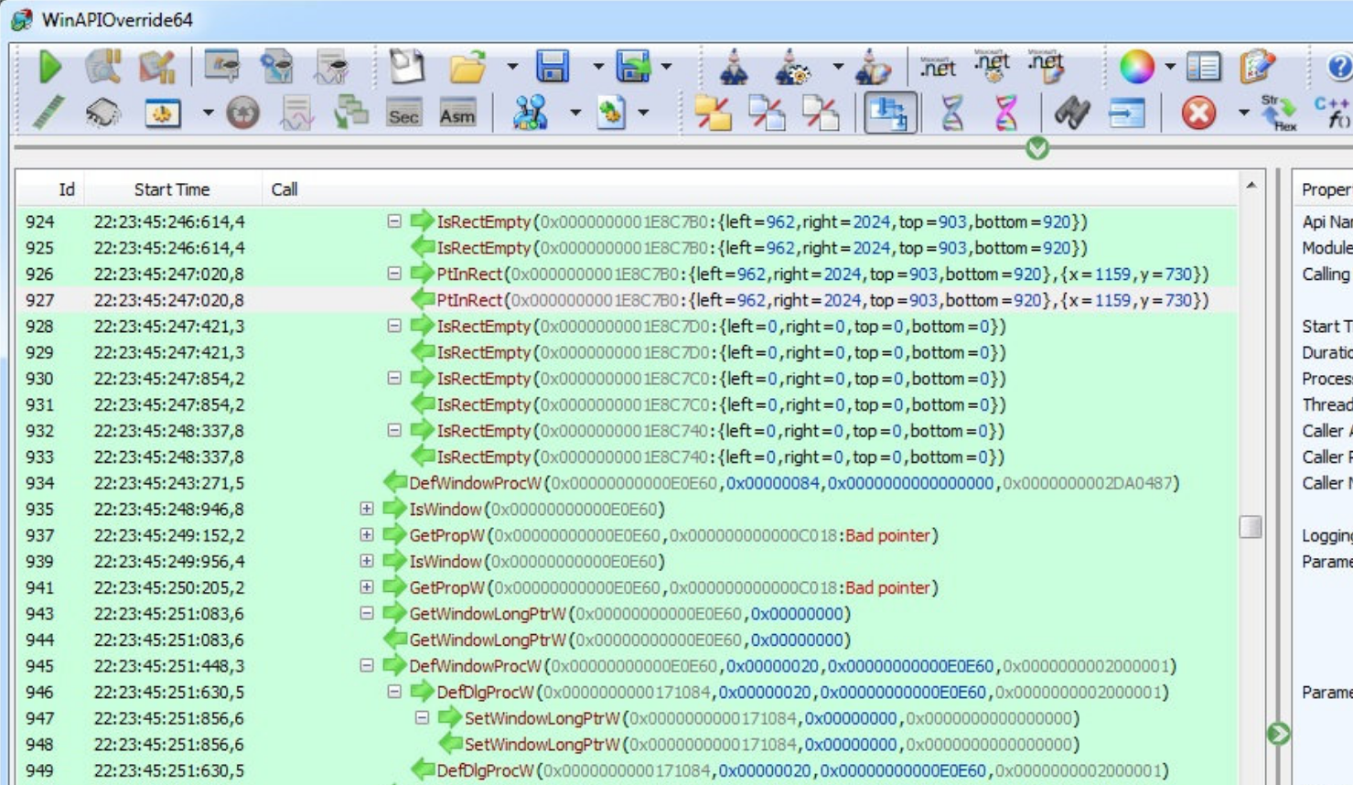Viewport: 1353px width, 785px height.
Task: Search the call log with the binoculars icon
Action: 1072,112
